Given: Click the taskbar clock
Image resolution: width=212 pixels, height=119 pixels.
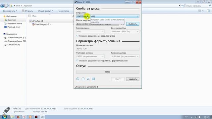Looking at the screenshot, I should tap(206, 117).
